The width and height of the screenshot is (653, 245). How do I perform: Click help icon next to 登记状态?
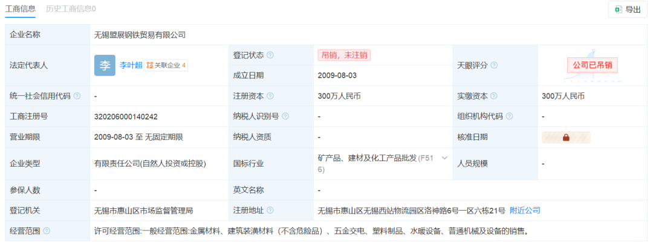coord(270,56)
